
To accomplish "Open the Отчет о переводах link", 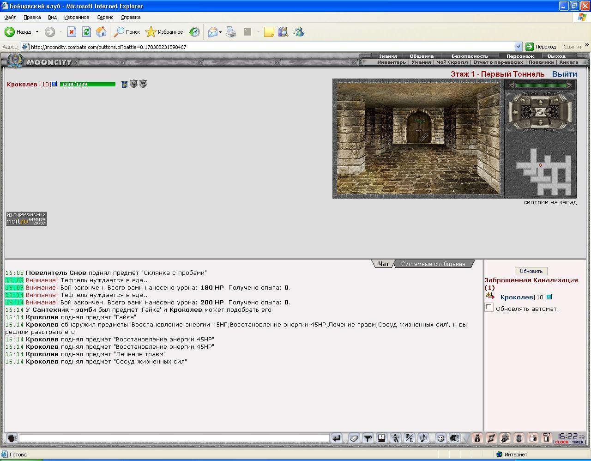I will [498, 62].
